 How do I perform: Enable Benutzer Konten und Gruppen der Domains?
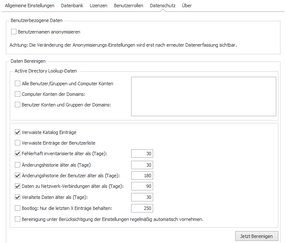point(17,105)
